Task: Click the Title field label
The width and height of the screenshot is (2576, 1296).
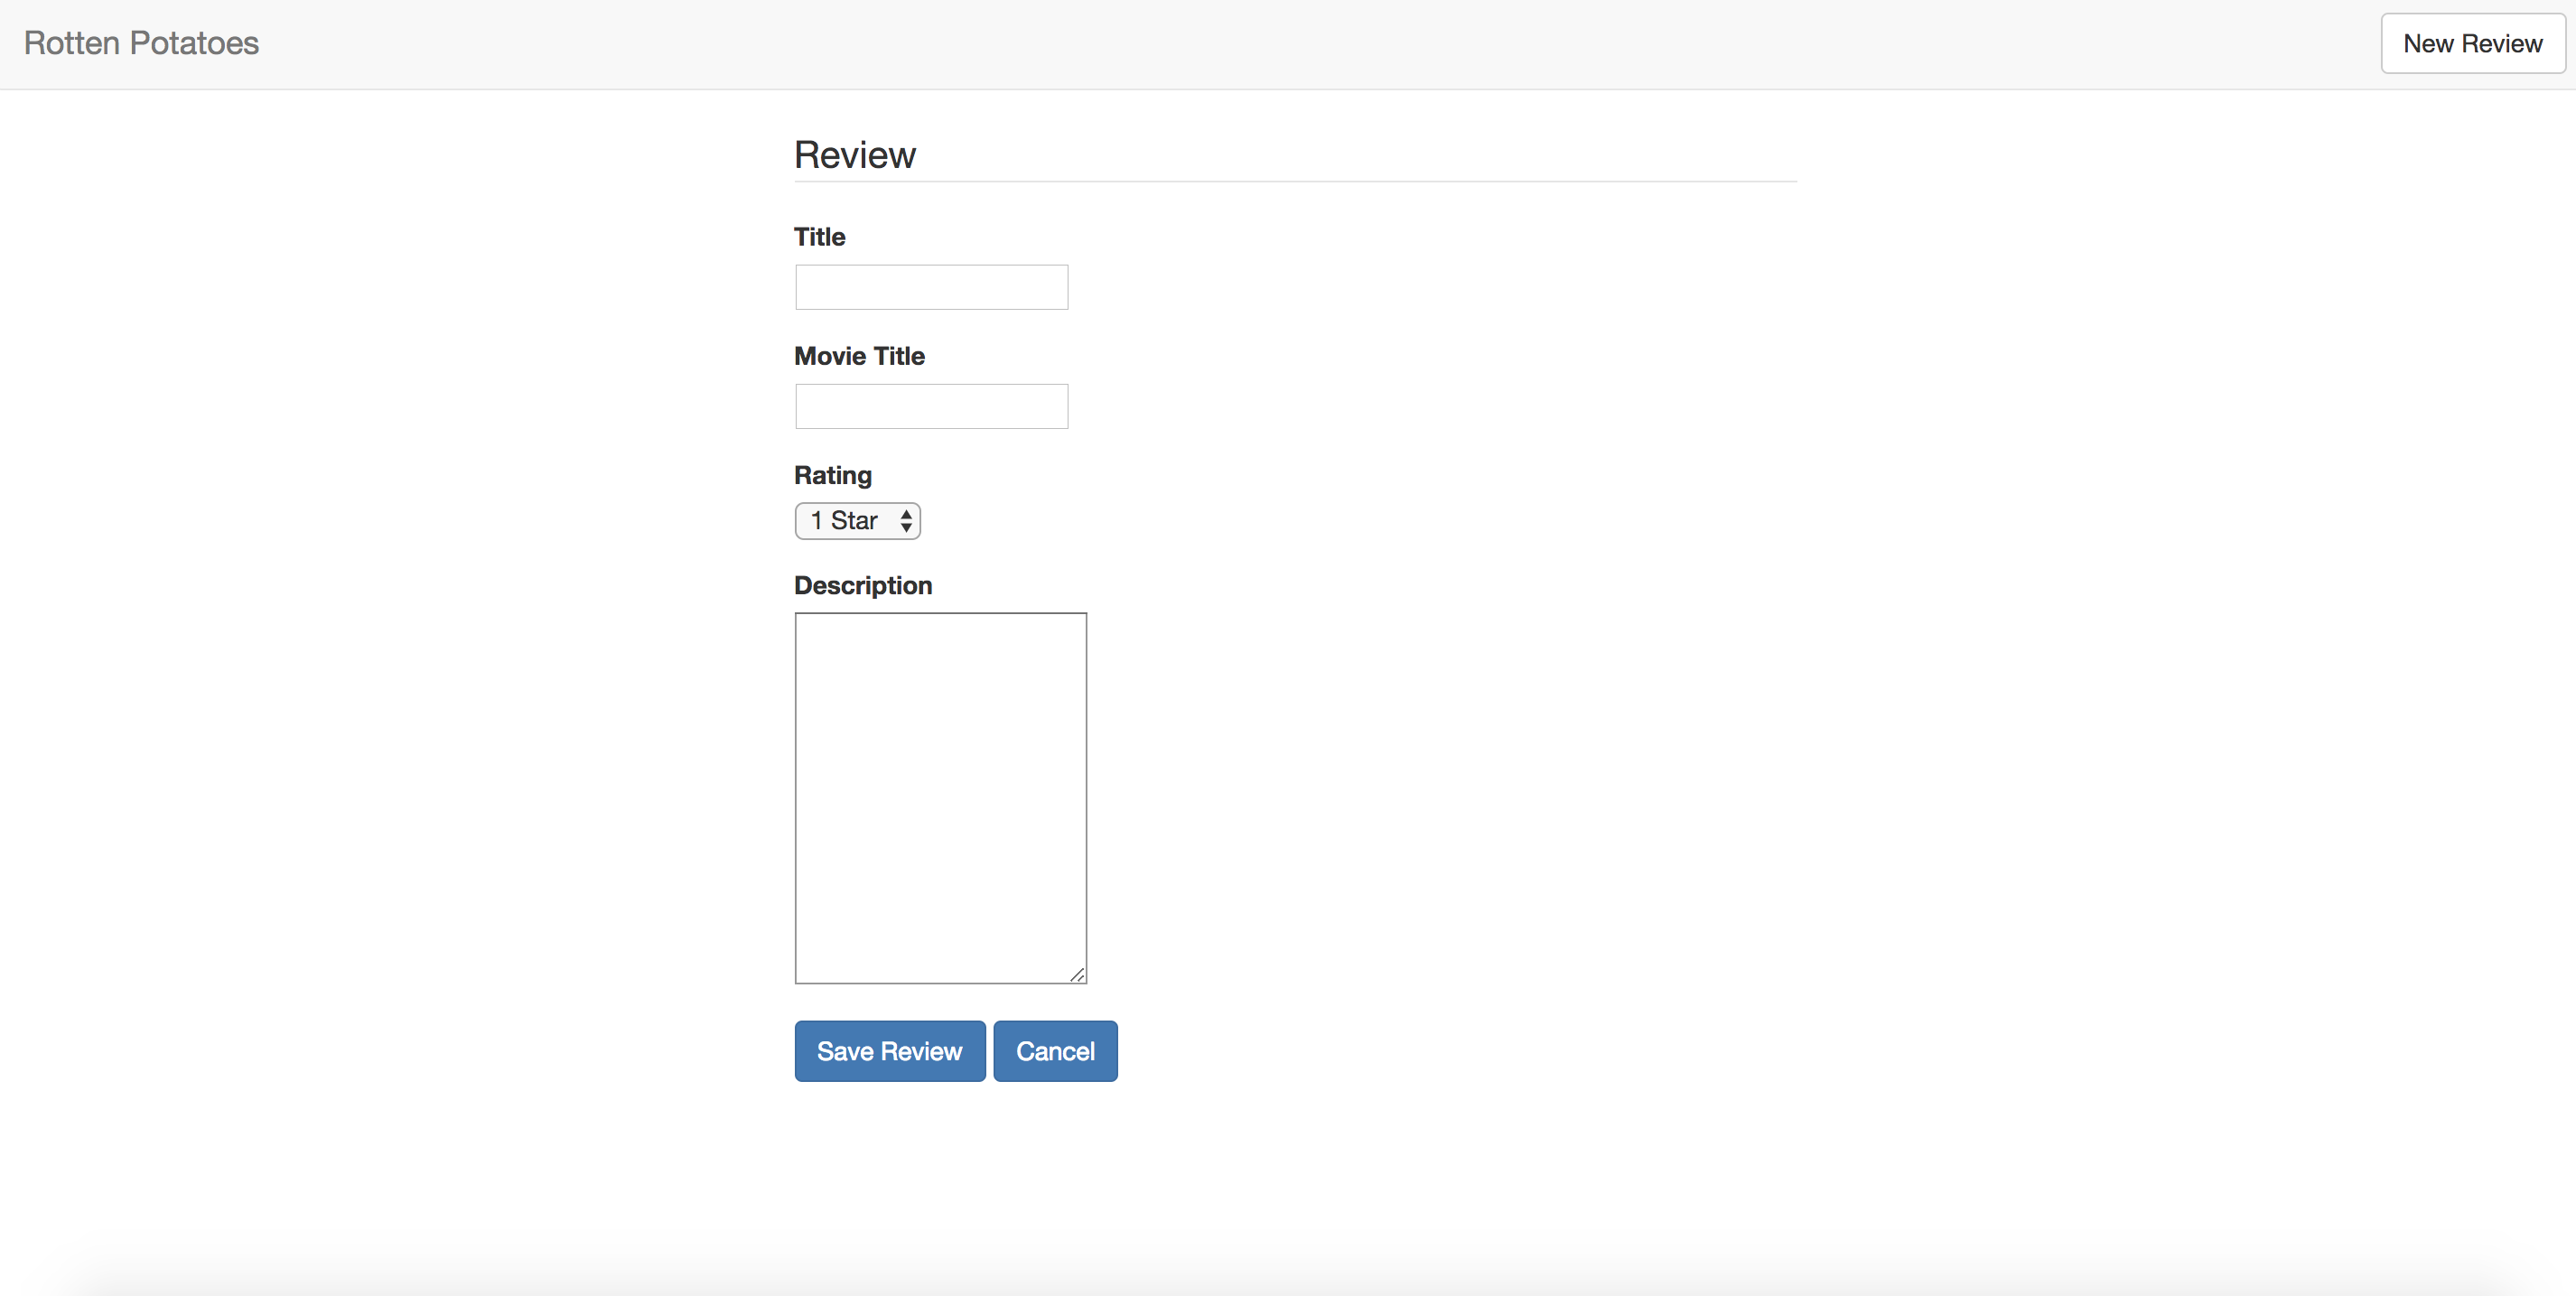Action: coord(819,237)
